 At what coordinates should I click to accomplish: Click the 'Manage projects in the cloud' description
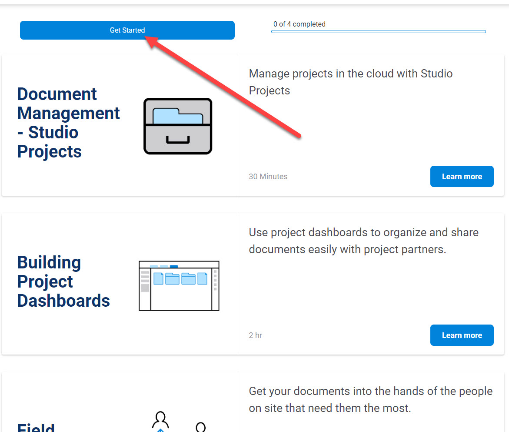[x=351, y=82]
